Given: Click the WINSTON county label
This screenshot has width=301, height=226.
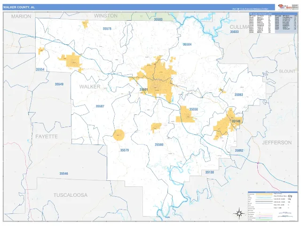Looking at the screenshot, I should click(x=106, y=16).
